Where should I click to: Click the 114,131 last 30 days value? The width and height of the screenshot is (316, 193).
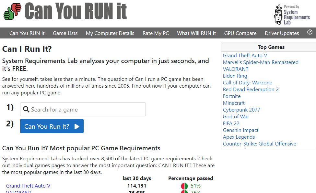137,186
